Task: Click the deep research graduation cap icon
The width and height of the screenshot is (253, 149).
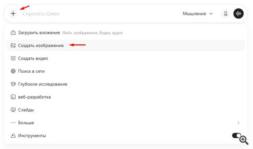Action: pyautogui.click(x=13, y=84)
